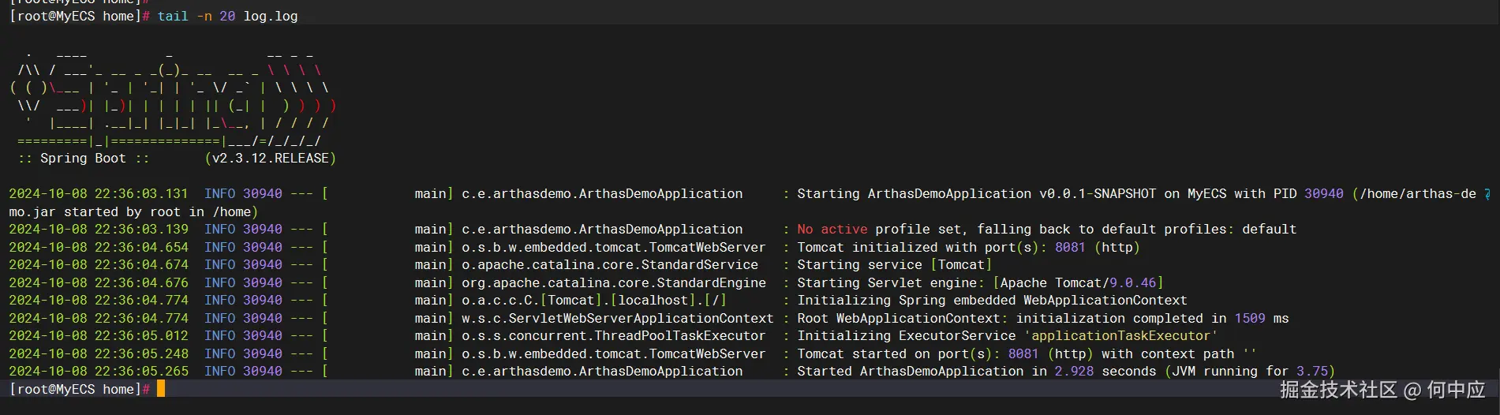The height and width of the screenshot is (415, 1500).
Task: Click port 8081 in the "Tomcat initialized" line
Action: [1069, 247]
